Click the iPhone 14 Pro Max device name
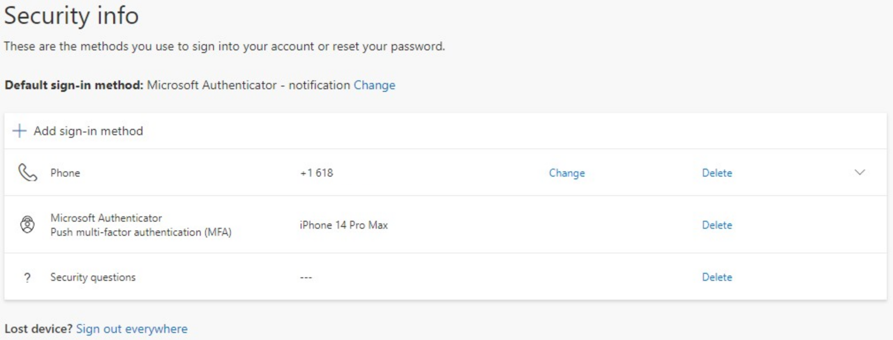Image resolution: width=893 pixels, height=340 pixels. [x=344, y=225]
